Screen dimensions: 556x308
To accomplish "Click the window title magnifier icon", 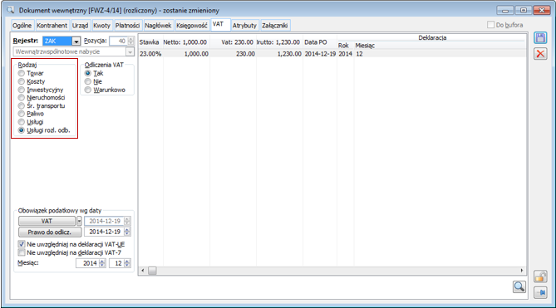I will coord(10,10).
